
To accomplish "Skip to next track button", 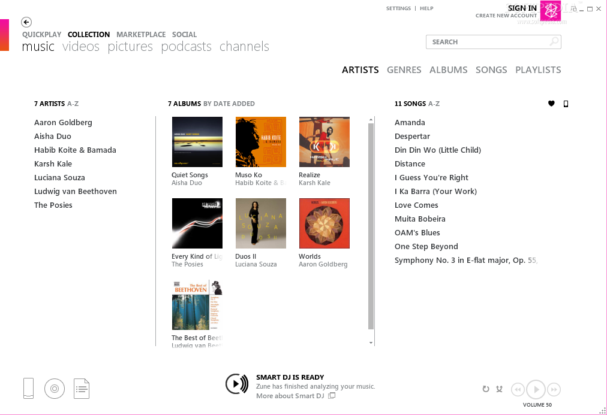I will point(554,389).
